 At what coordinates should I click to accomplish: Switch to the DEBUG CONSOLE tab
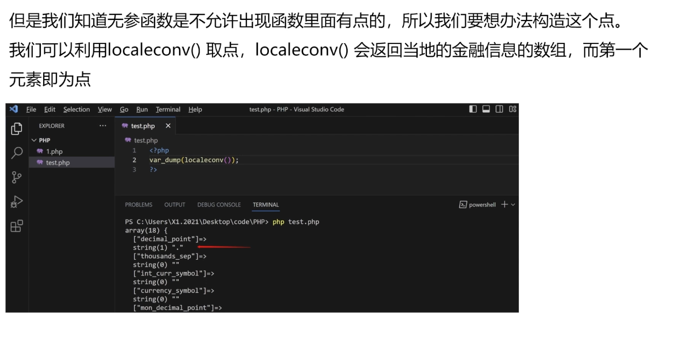pos(219,205)
